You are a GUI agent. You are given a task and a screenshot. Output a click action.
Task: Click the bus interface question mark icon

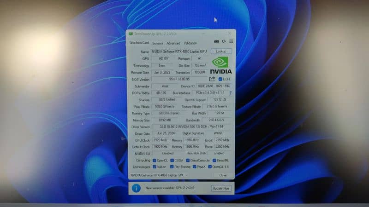tap(230, 93)
